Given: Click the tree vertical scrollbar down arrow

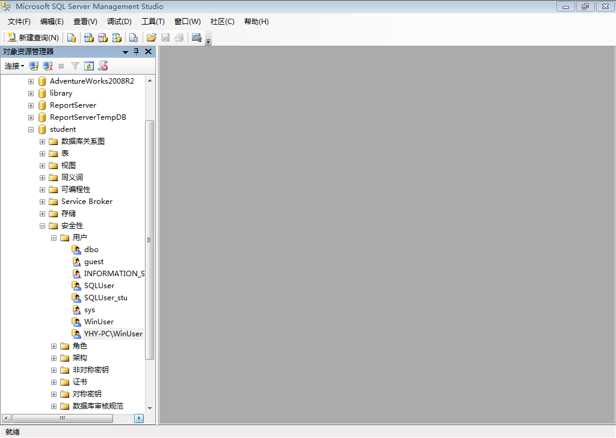Looking at the screenshot, I should tap(150, 409).
